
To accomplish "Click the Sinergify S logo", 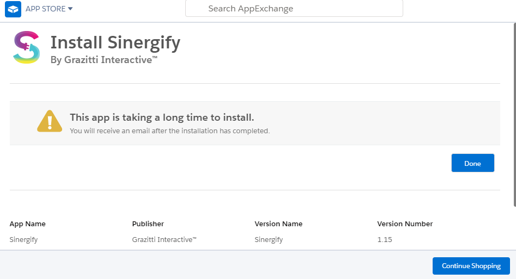I will pos(27,47).
